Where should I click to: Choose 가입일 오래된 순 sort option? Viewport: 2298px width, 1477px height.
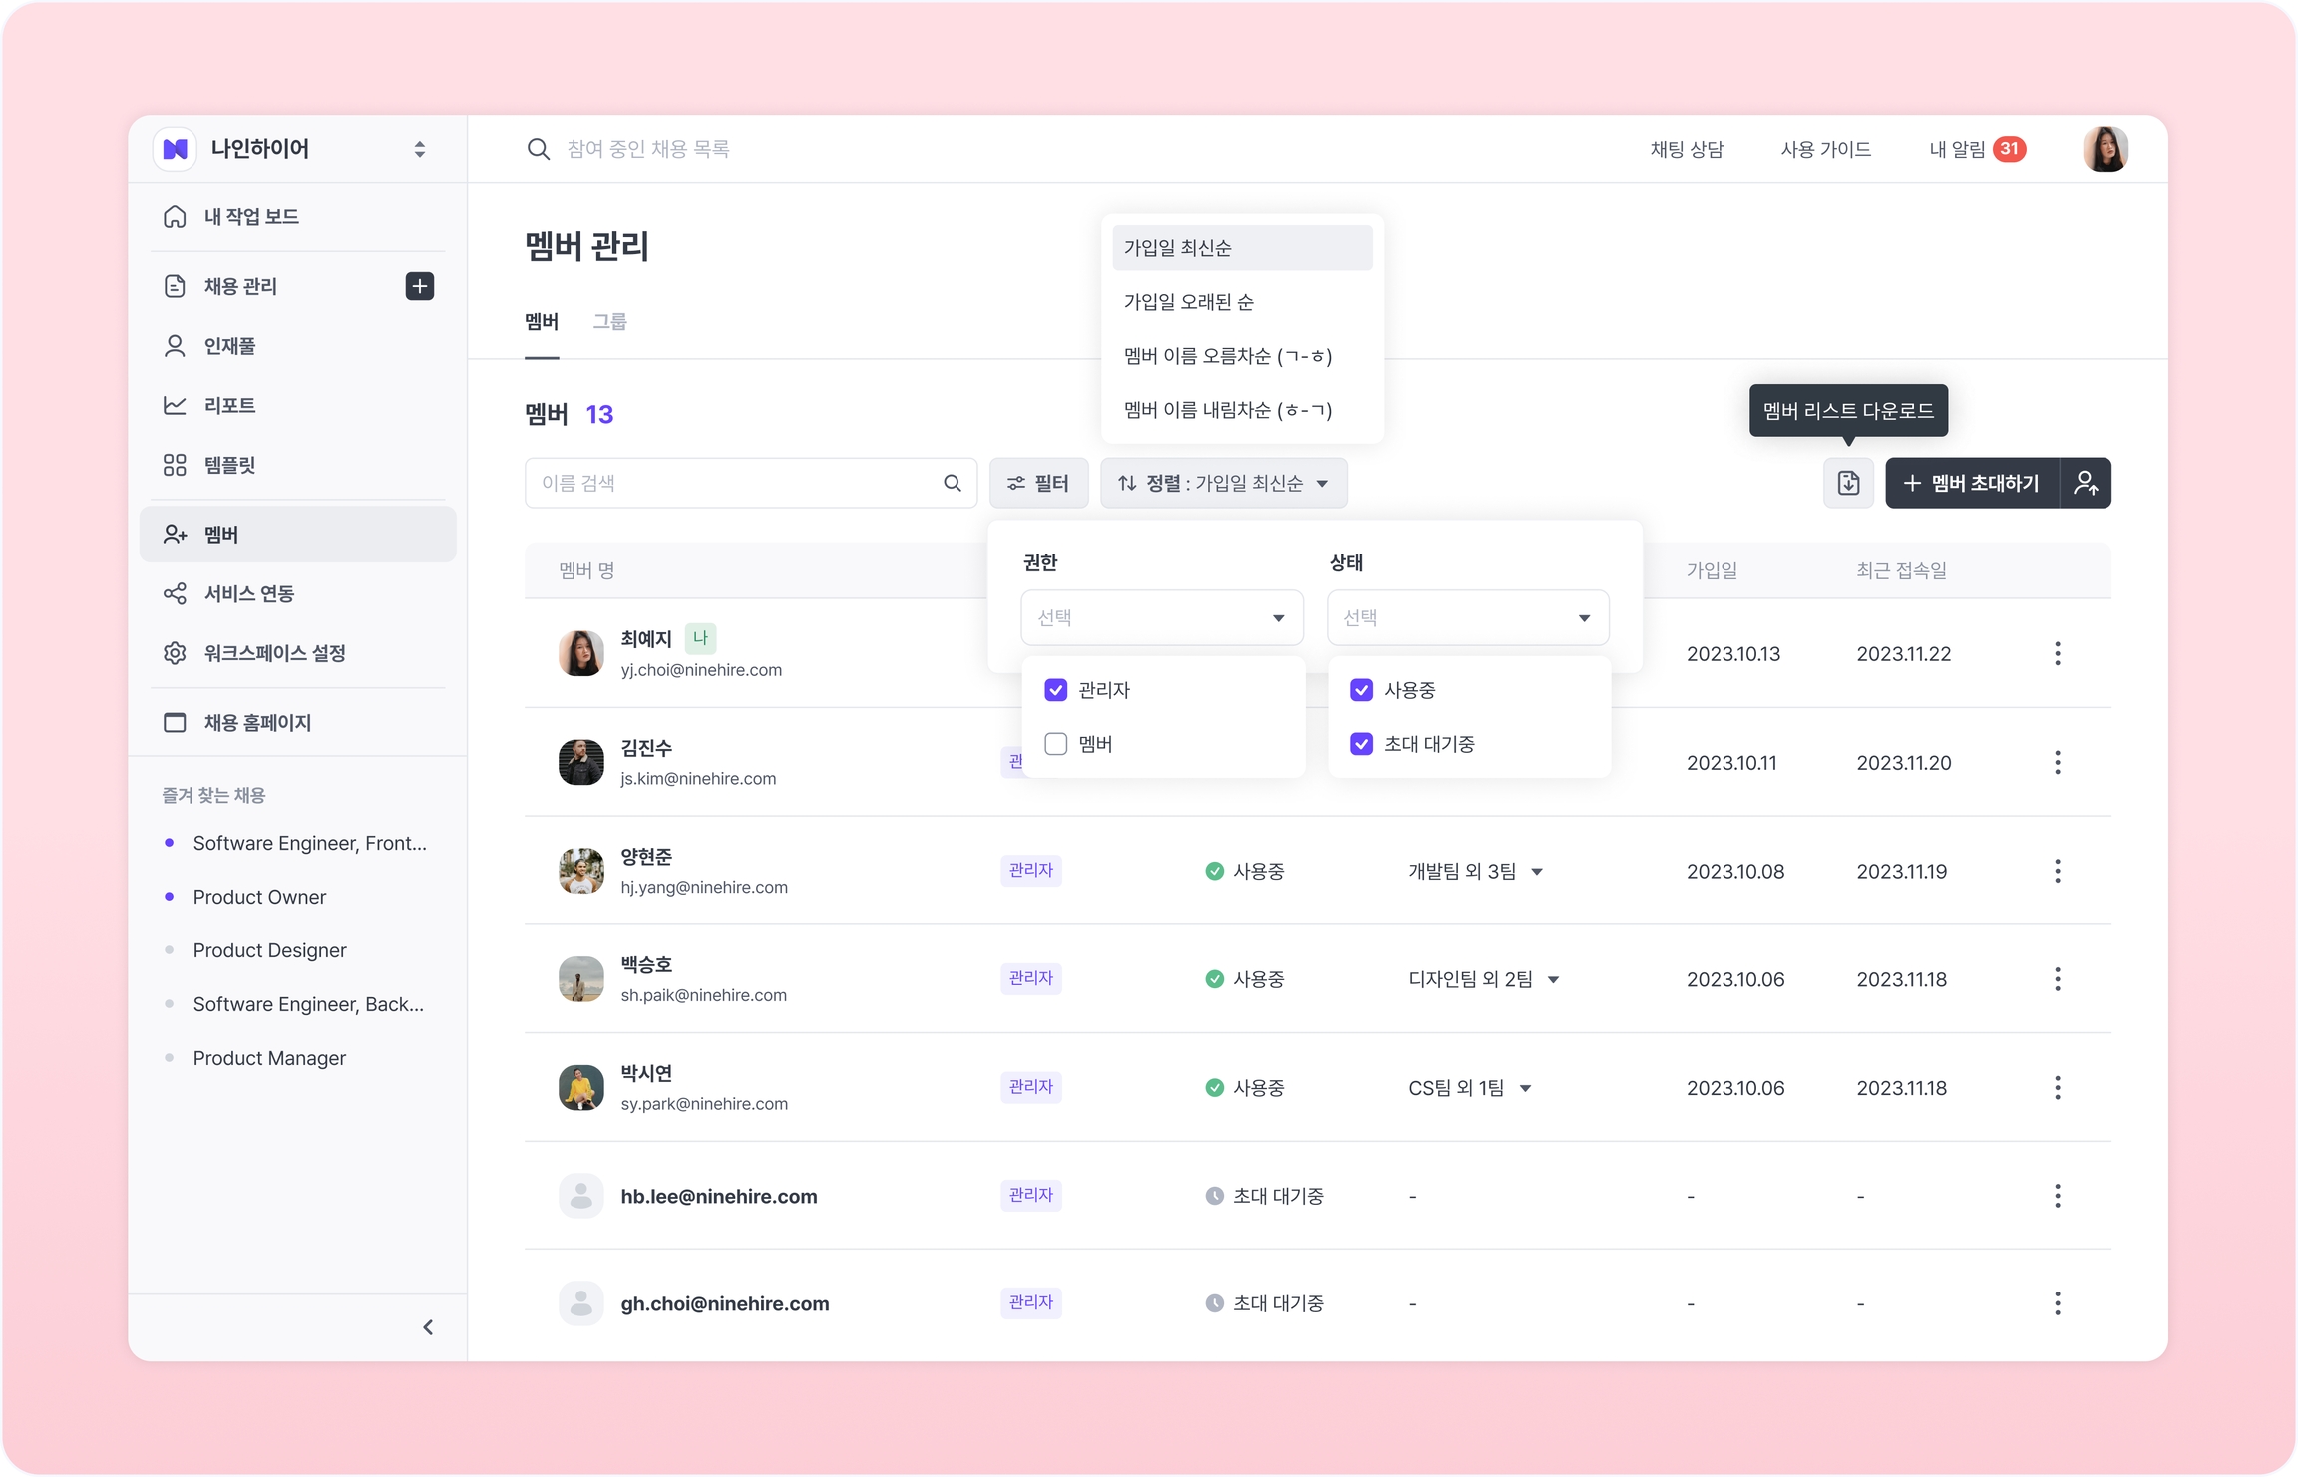1189,301
